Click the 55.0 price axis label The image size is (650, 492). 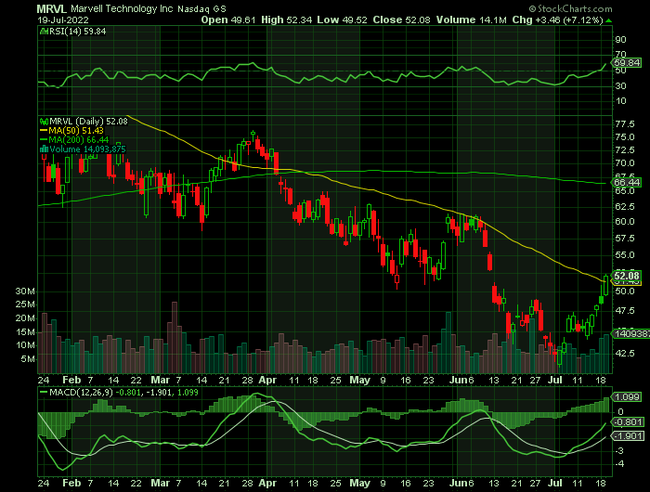pyautogui.click(x=625, y=255)
